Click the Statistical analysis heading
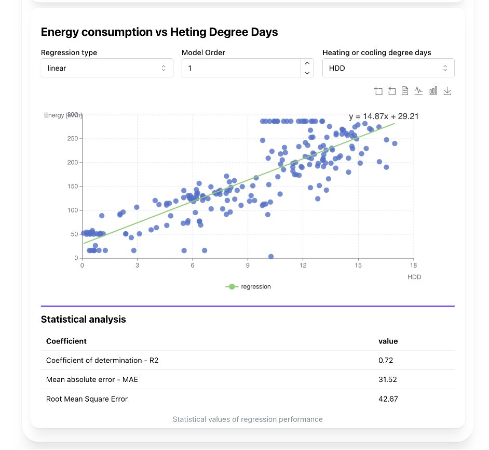489x450 pixels. click(x=83, y=319)
